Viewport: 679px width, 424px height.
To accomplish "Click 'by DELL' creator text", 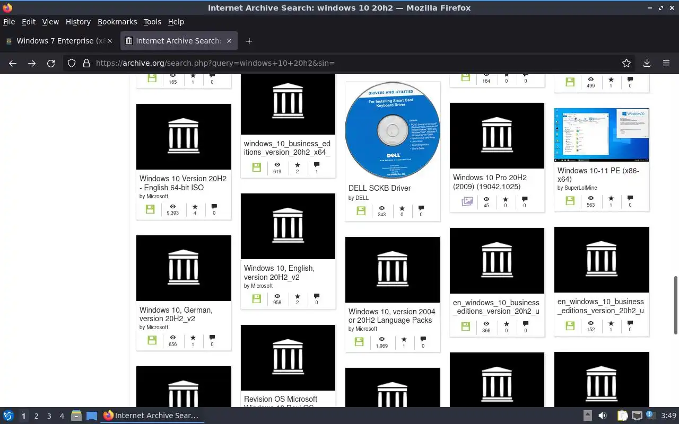I will click(x=359, y=198).
